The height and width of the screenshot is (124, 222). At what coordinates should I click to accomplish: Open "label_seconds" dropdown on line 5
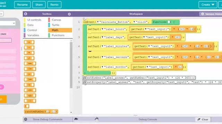103,57
